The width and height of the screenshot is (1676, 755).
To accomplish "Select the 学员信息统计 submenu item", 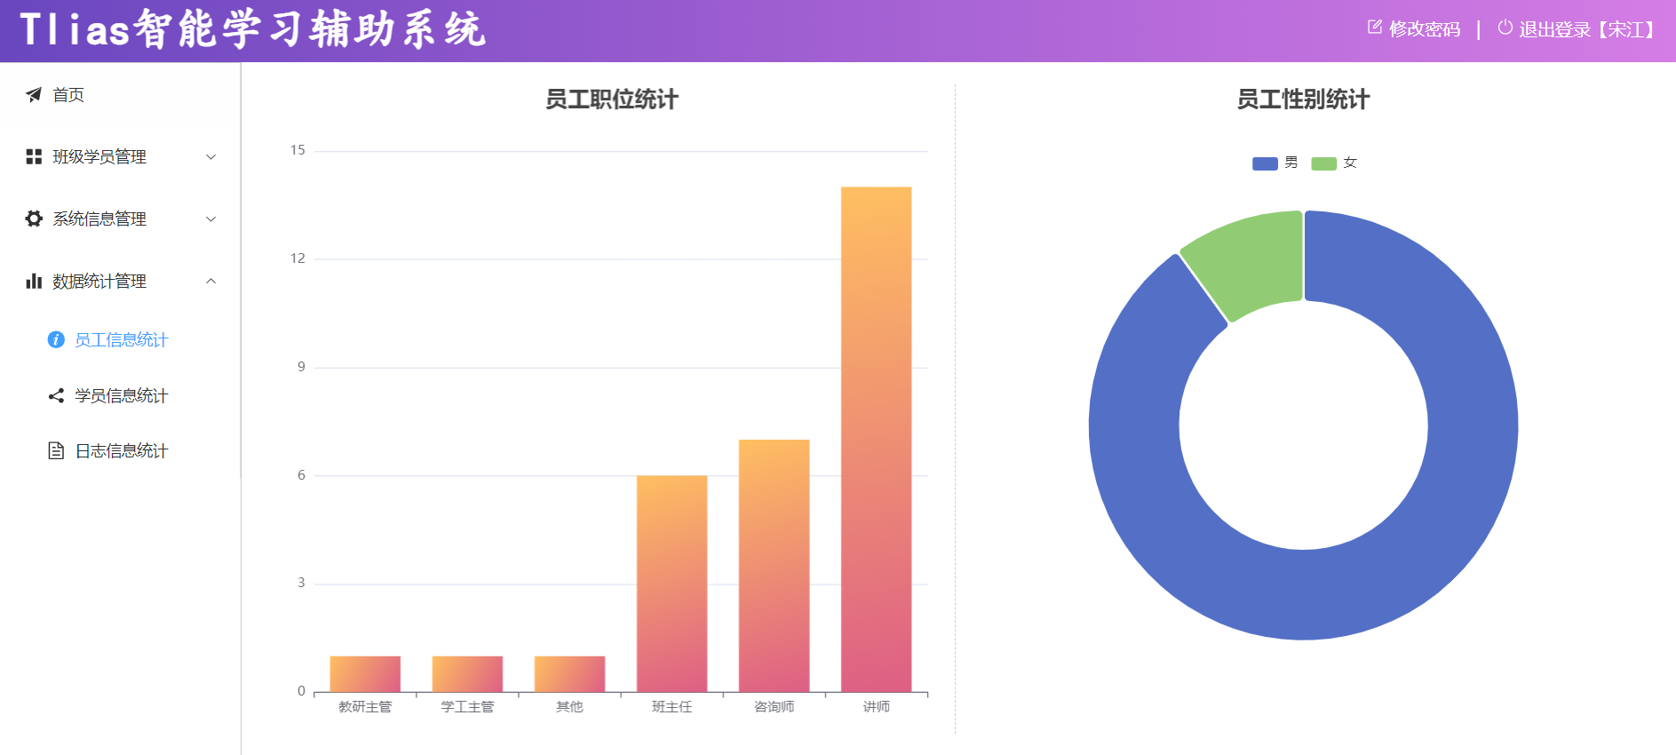I will coord(121,396).
